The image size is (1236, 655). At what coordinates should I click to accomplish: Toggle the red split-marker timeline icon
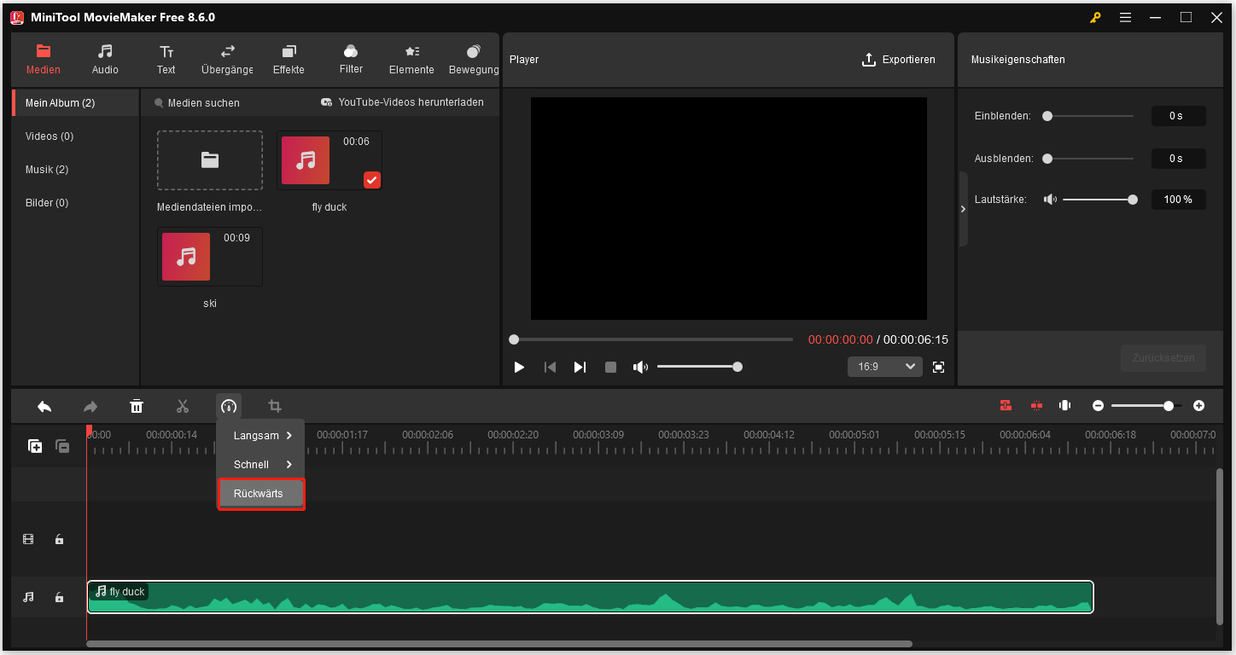tap(1036, 406)
